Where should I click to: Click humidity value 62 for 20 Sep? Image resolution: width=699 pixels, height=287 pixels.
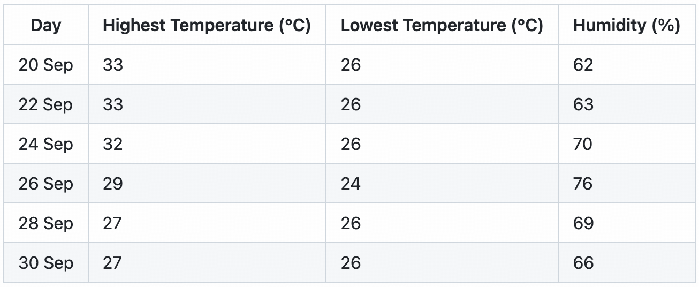point(583,65)
